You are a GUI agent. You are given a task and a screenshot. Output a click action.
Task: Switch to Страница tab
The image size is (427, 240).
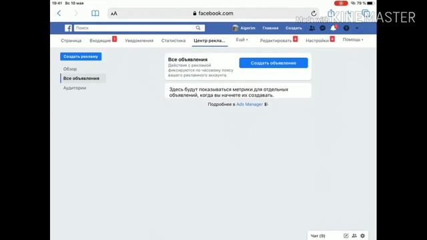71,41
